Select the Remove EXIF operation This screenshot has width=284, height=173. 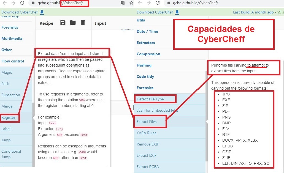point(170,144)
